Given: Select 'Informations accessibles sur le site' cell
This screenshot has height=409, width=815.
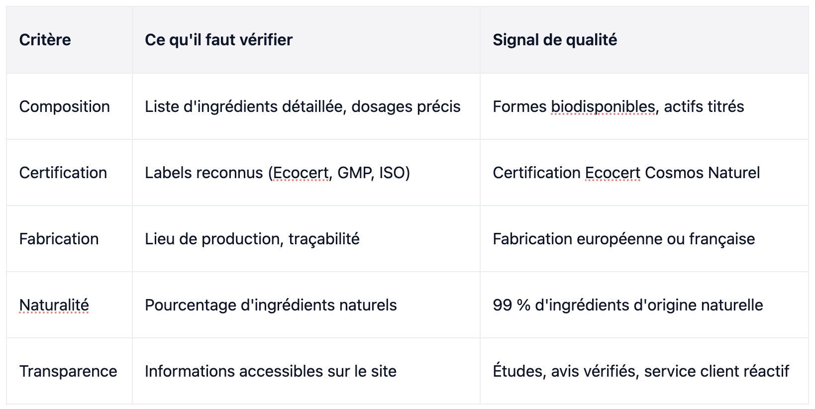Looking at the screenshot, I should (306, 371).
